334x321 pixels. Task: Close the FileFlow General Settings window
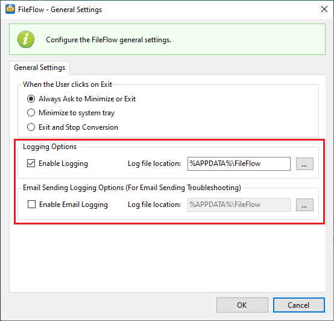pyautogui.click(x=324, y=9)
